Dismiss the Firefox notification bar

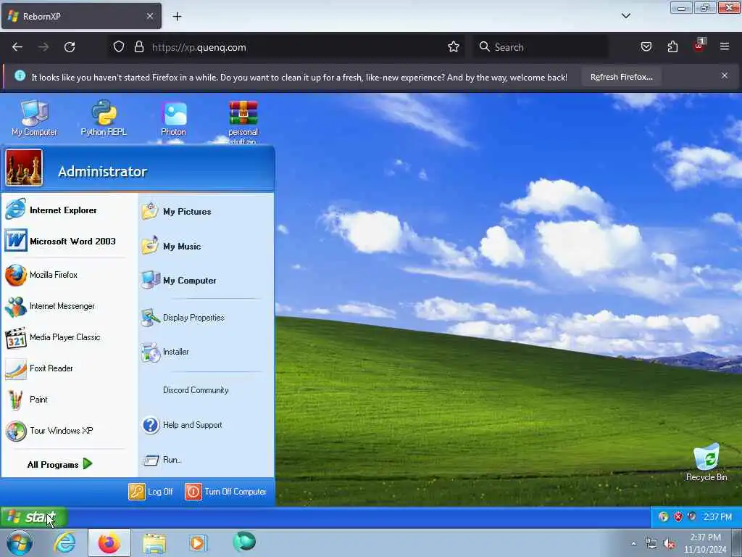(725, 75)
